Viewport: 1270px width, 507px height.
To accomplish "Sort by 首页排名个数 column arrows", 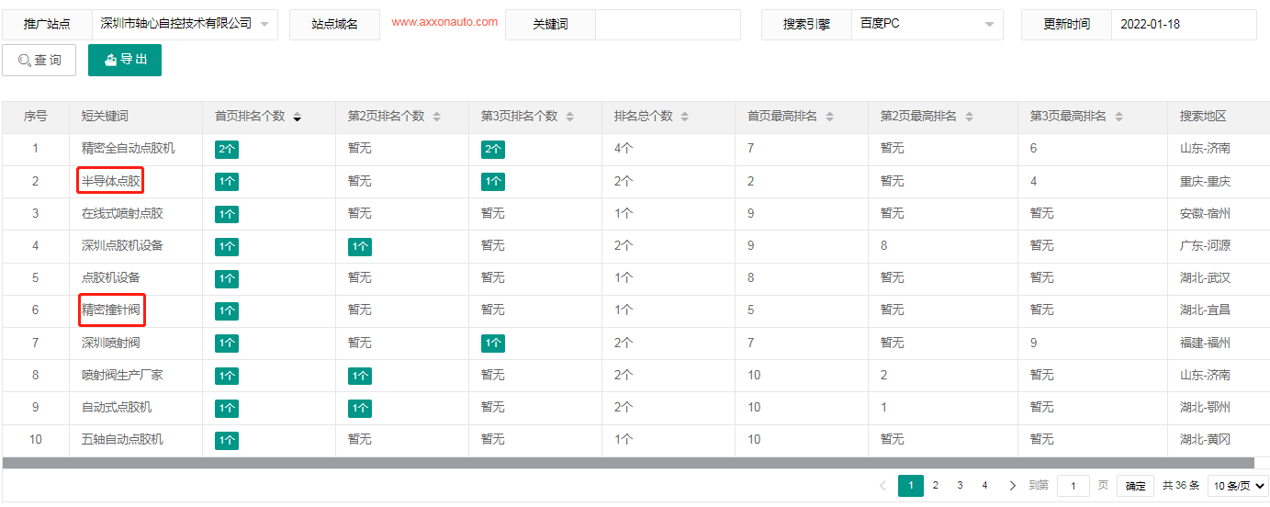I will coord(298,118).
